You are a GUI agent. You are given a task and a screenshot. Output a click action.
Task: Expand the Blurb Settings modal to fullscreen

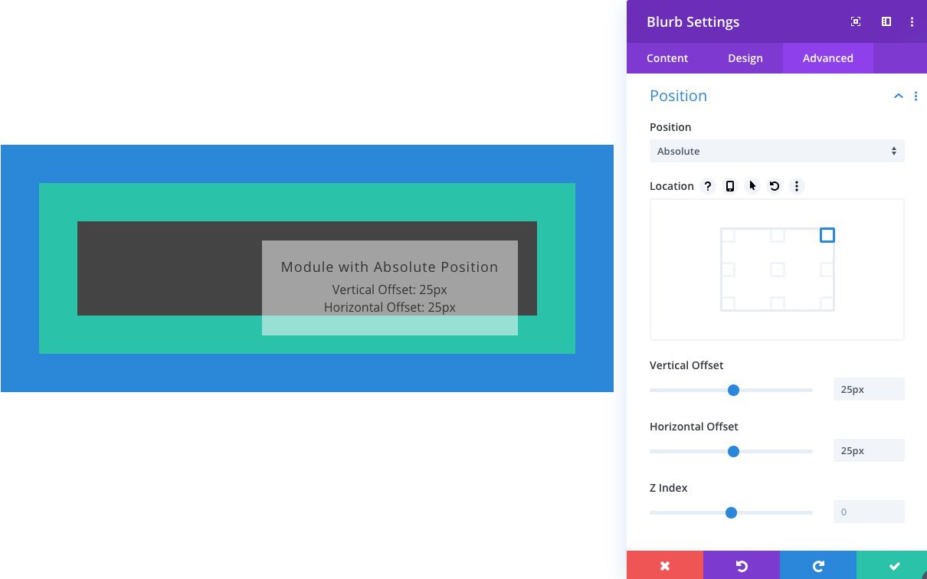(855, 21)
